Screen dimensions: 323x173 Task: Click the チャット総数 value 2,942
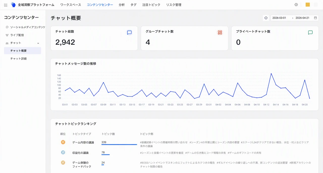tap(65, 42)
